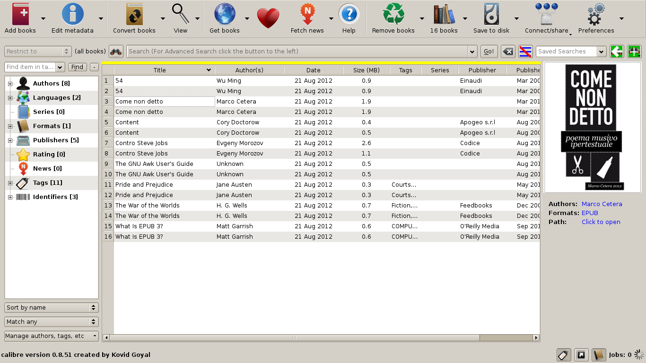
Task: Click the Jobs spinner indicator
Action: [639, 354]
